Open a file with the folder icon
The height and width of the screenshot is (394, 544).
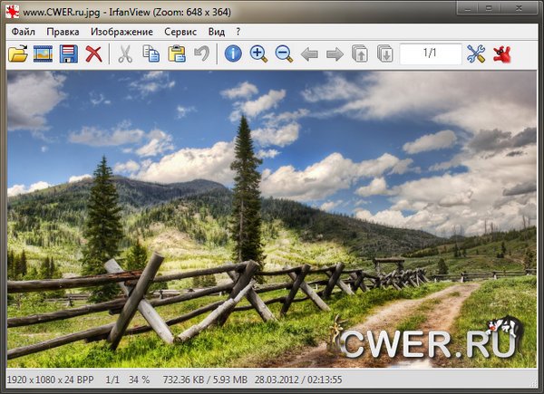pos(18,53)
